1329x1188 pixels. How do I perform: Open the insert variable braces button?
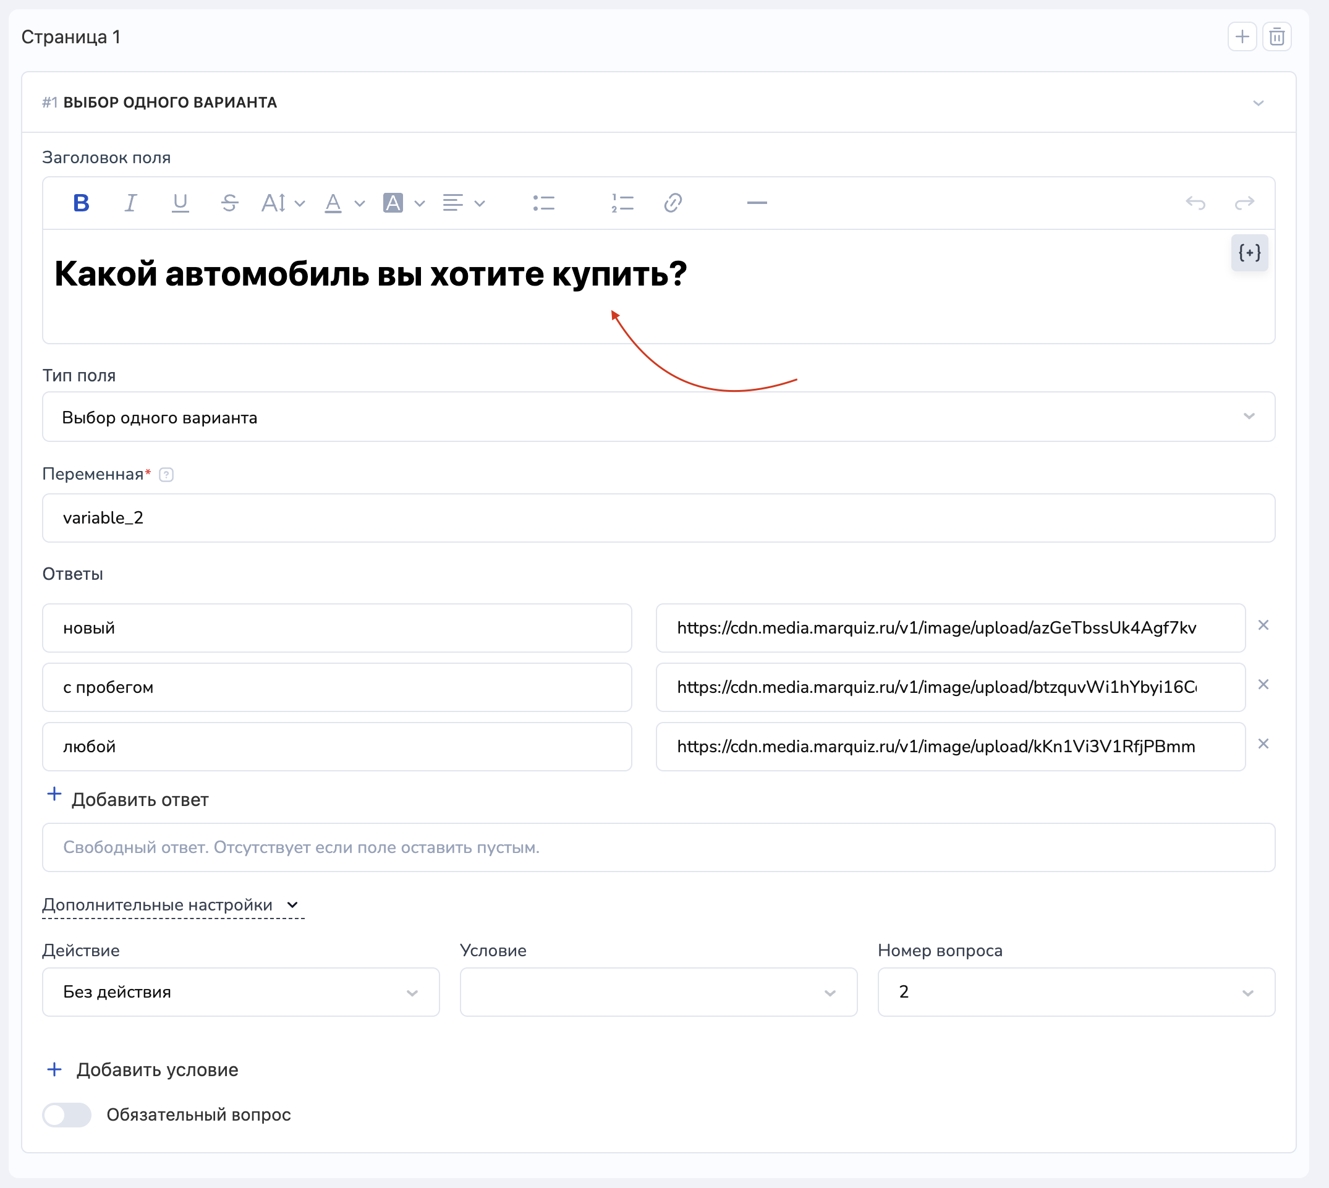pos(1249,253)
